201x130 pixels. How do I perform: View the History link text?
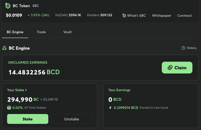pyautogui.click(x=192, y=48)
